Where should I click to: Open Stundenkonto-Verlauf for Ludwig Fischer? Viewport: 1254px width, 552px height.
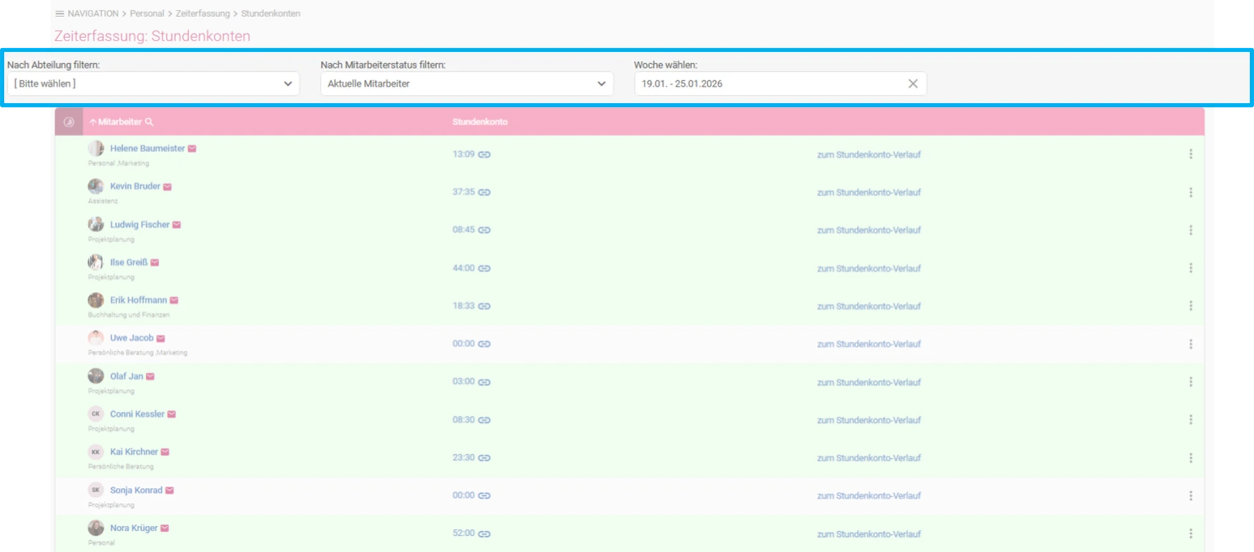pyautogui.click(x=869, y=230)
